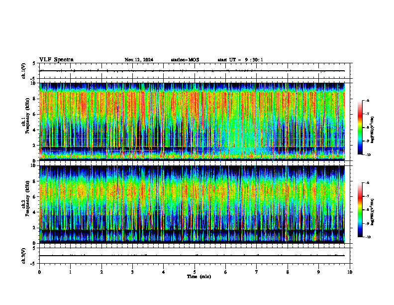The width and height of the screenshot is (394, 305).
Task: Click time-axis tick label '7'
Action: 257,272
